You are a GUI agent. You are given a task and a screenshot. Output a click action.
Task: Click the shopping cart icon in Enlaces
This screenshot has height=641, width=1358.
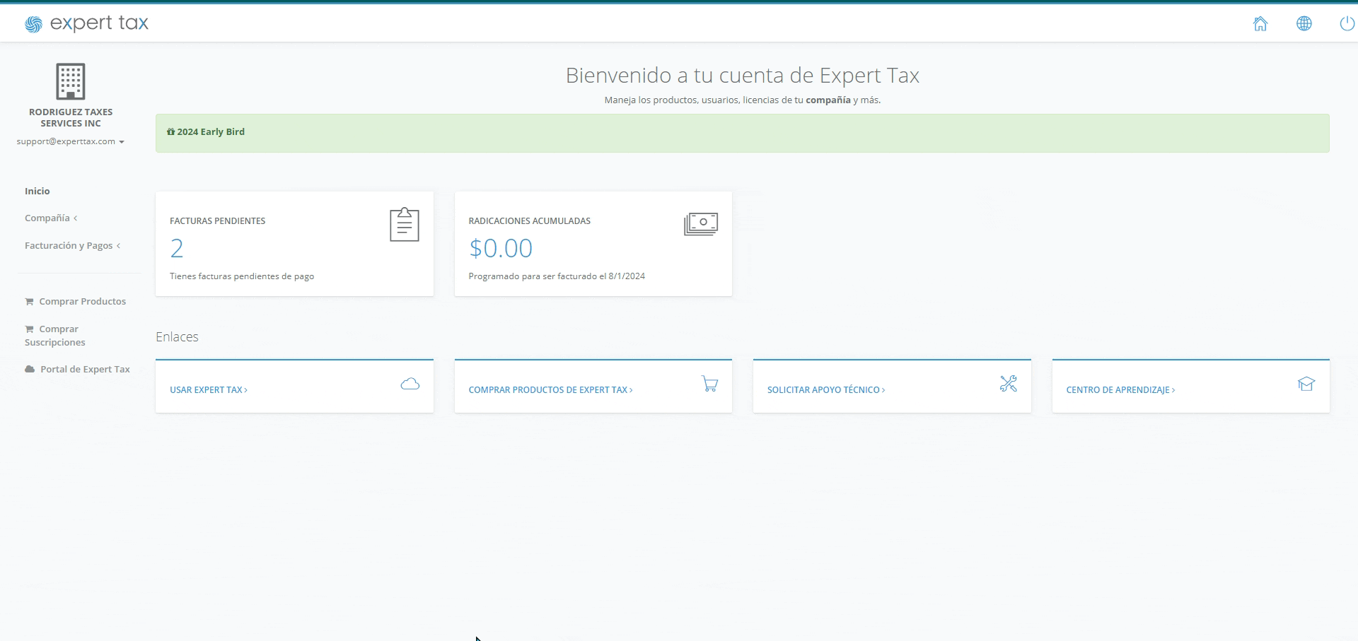pos(710,384)
